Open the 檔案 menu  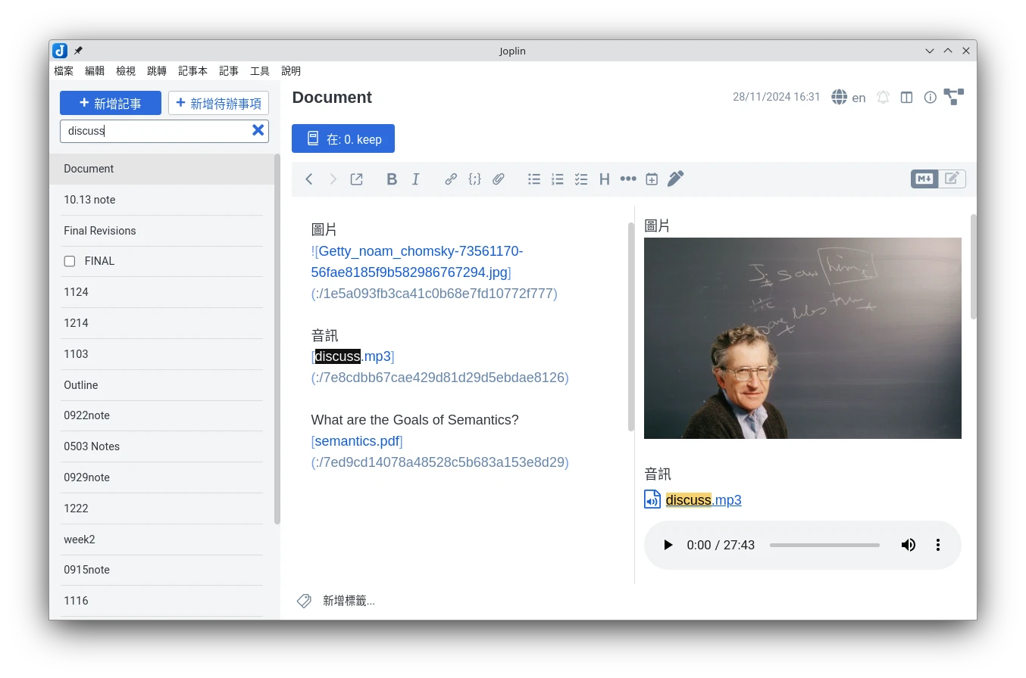tap(64, 71)
